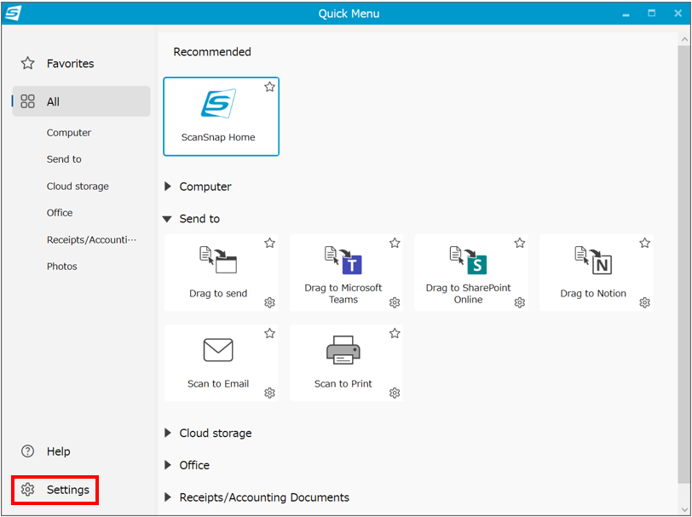Choose Drag to Microsoft Teams
692x517 pixels.
[343, 258]
